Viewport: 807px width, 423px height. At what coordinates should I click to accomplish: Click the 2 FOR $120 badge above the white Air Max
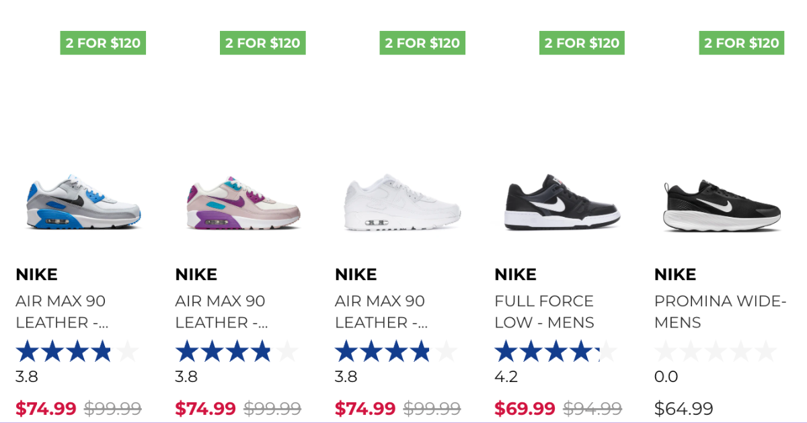click(422, 42)
